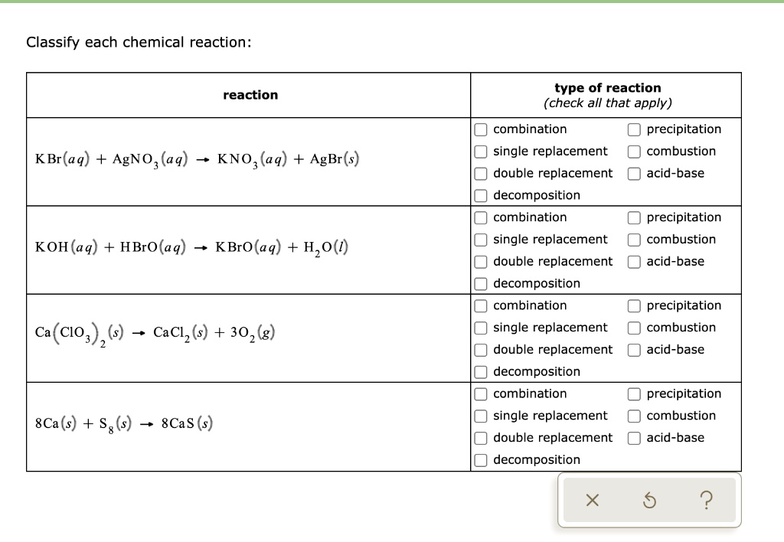Check acid-base for the KOH + HBrO reaction
Viewport: 784px width, 542px height.
(x=634, y=261)
